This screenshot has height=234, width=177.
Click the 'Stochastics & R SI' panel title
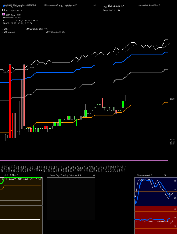click(152, 175)
